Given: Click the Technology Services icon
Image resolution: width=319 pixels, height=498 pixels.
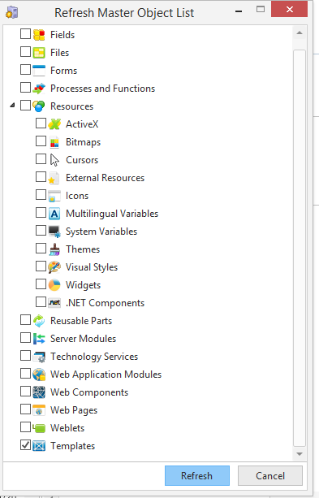Looking at the screenshot, I should point(39,357).
